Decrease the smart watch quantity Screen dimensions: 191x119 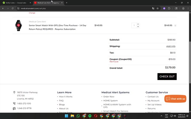coord(138,26)
